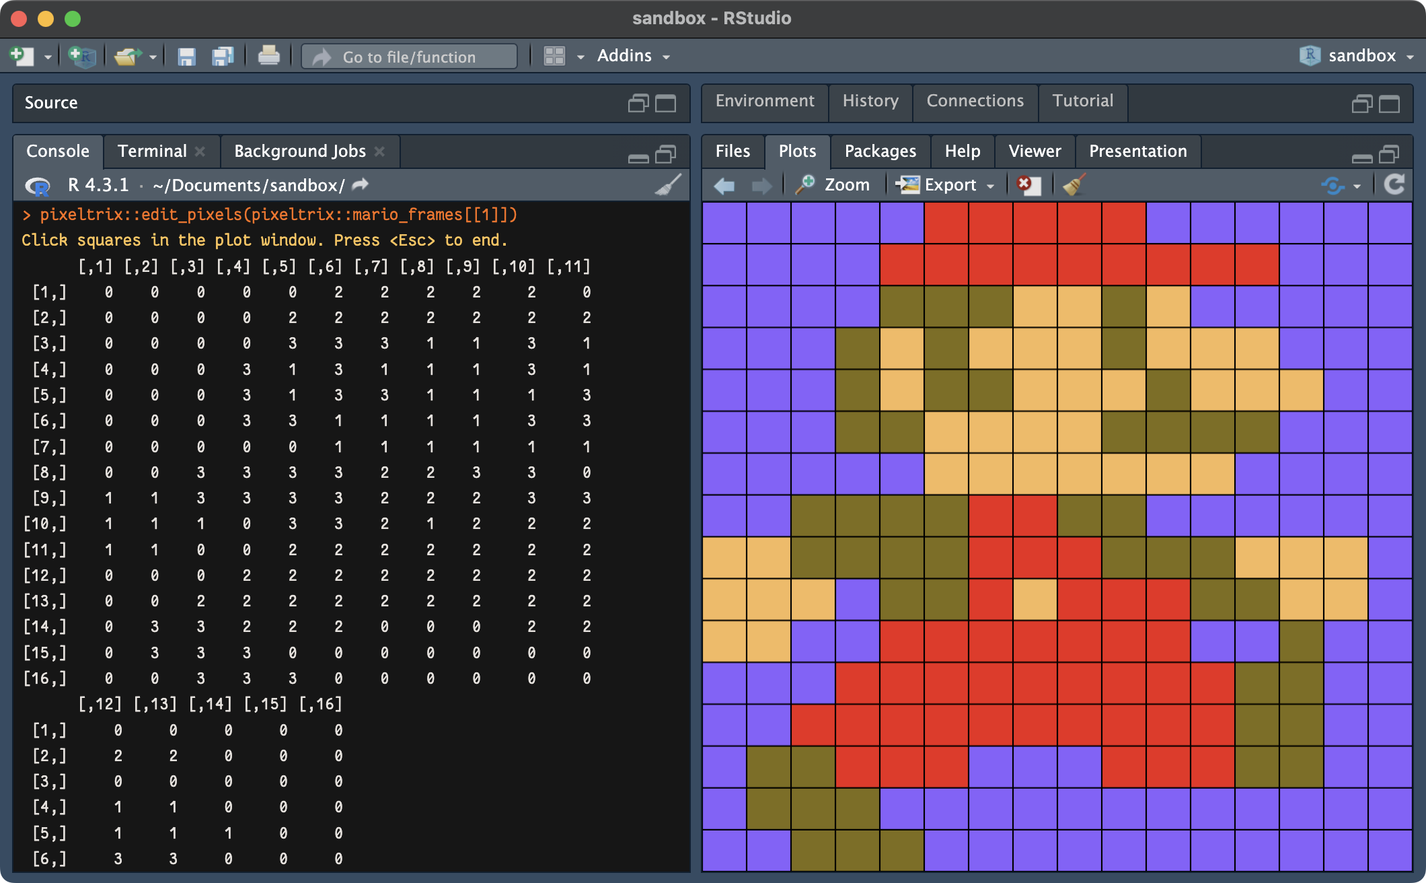Click the Save current document icon
The image size is (1426, 883).
186,56
